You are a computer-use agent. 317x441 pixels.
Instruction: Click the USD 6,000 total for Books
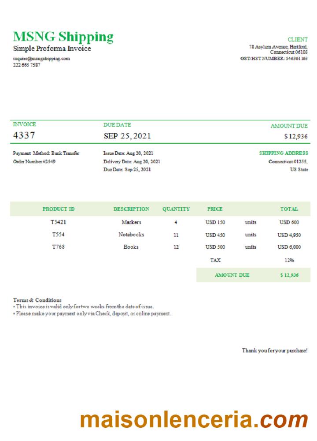click(x=289, y=247)
